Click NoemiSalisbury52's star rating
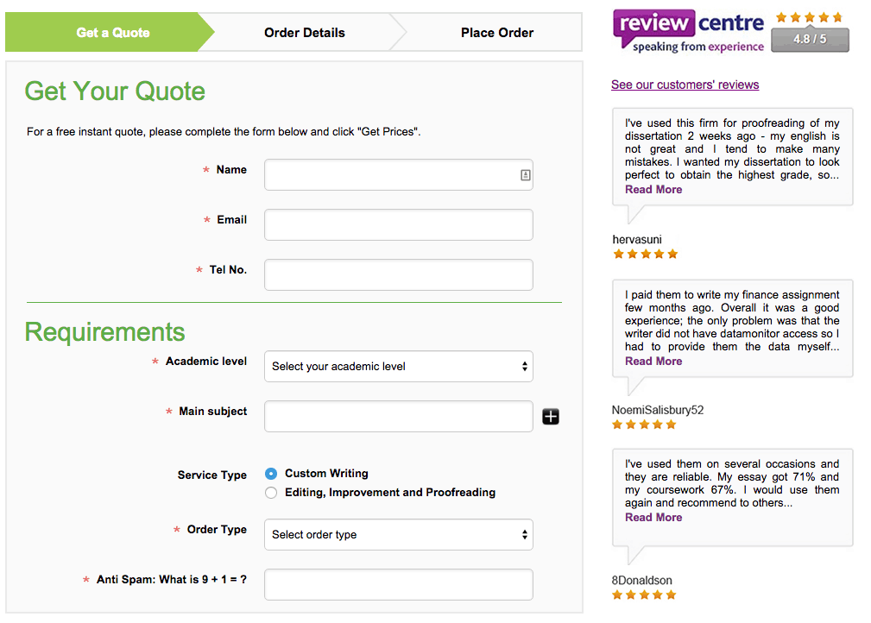 click(644, 425)
